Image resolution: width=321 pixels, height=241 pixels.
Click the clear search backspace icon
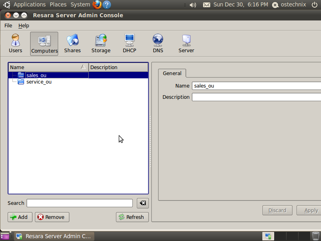[143, 203]
